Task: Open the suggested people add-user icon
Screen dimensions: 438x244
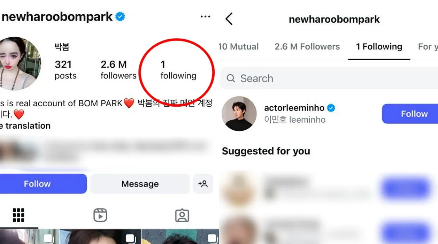Action: 203,184
